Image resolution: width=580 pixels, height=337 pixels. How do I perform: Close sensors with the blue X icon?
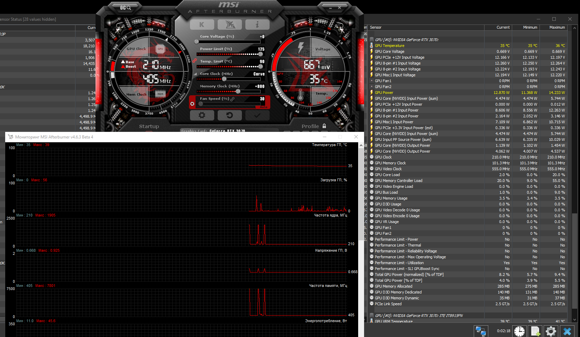pyautogui.click(x=567, y=331)
